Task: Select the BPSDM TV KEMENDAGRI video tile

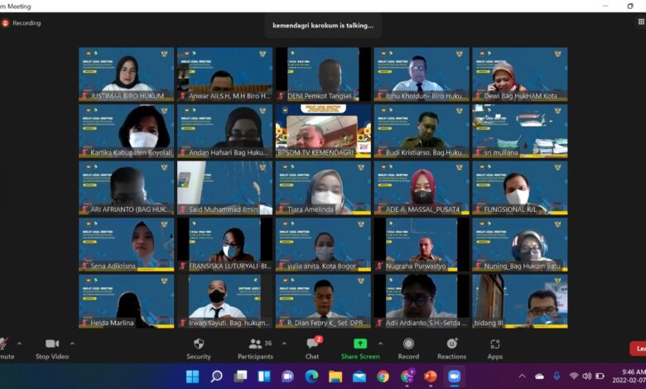Action: tap(323, 131)
